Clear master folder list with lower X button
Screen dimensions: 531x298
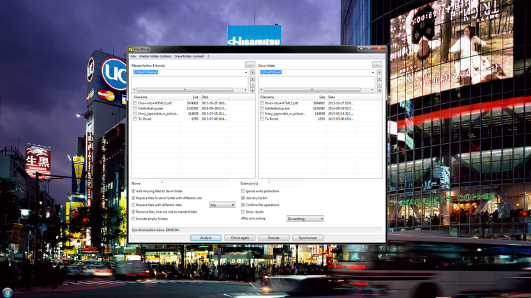tap(252, 90)
